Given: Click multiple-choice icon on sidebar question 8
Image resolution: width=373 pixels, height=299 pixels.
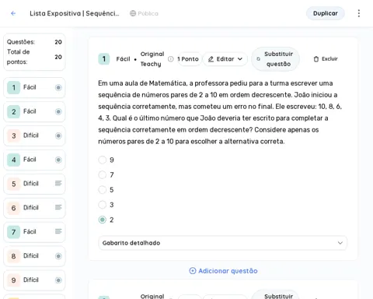Looking at the screenshot, I should point(58,256).
